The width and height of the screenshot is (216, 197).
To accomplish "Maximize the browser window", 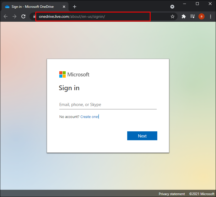I will [x=197, y=4].
